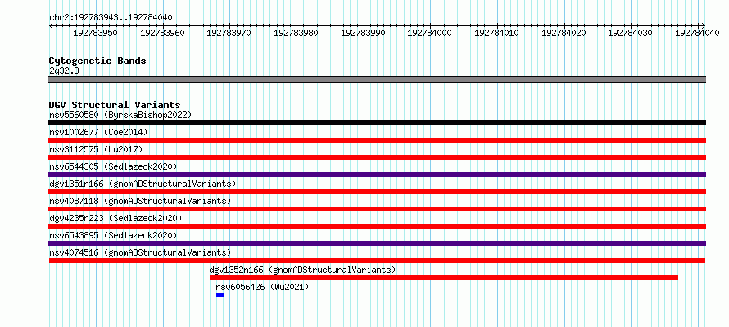Click the red nsv1002677 variant bar
729x327 pixels.
pyautogui.click(x=378, y=140)
